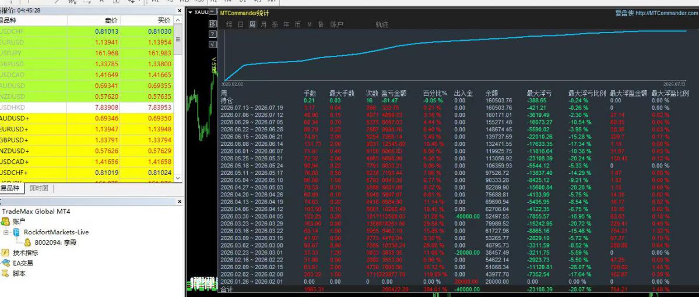Open the http://MTCommander.com link
This screenshot has height=297, width=699.
666,13
